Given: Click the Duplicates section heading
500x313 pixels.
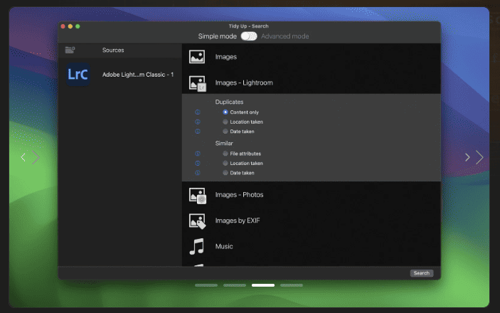Looking at the screenshot, I should click(229, 102).
